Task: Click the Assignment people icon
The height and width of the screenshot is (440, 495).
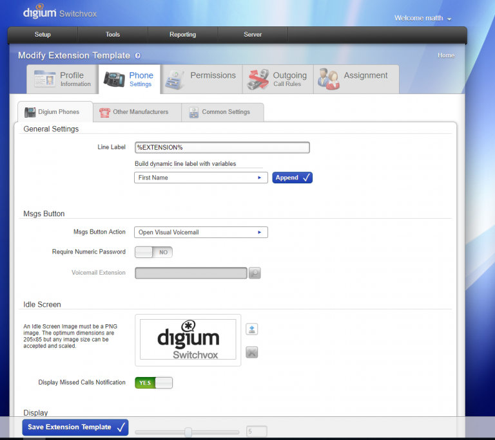Action: [329, 79]
